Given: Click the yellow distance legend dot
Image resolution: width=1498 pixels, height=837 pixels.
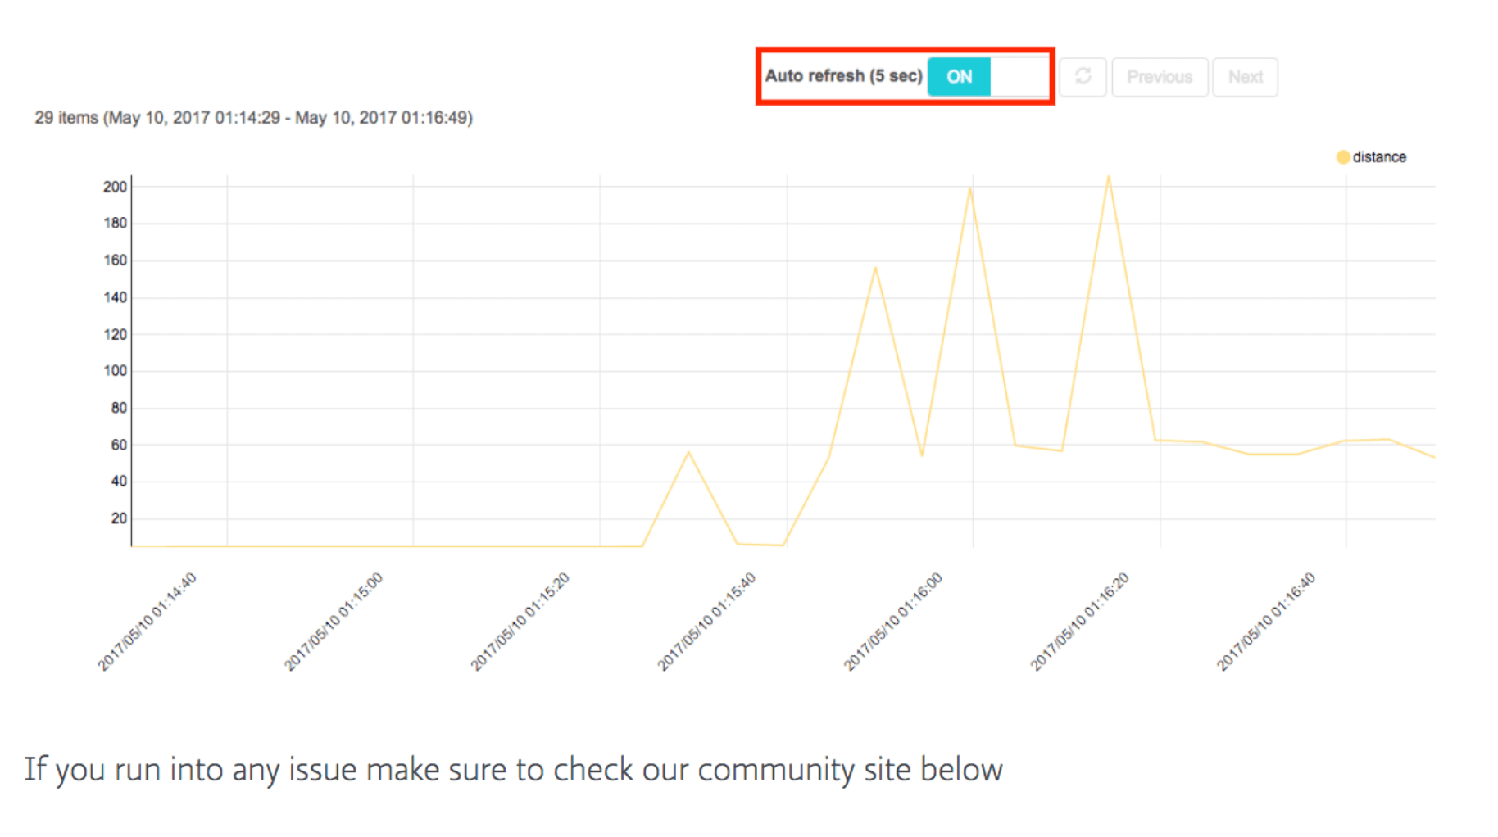Looking at the screenshot, I should (x=1342, y=156).
